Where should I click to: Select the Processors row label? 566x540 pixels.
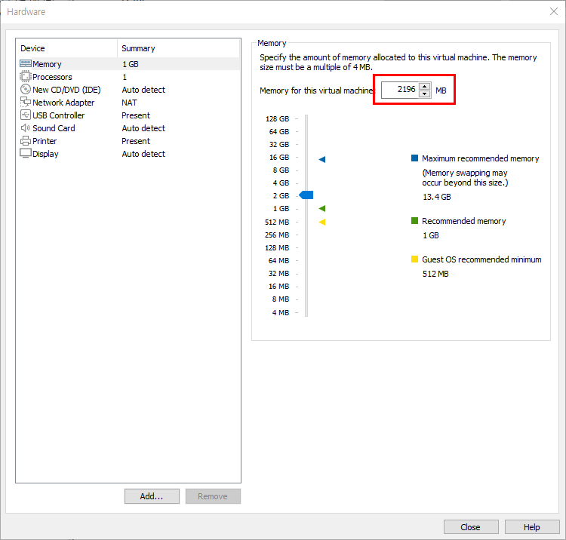(52, 77)
